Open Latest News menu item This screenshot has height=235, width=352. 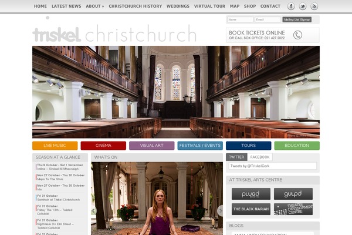tap(66, 6)
